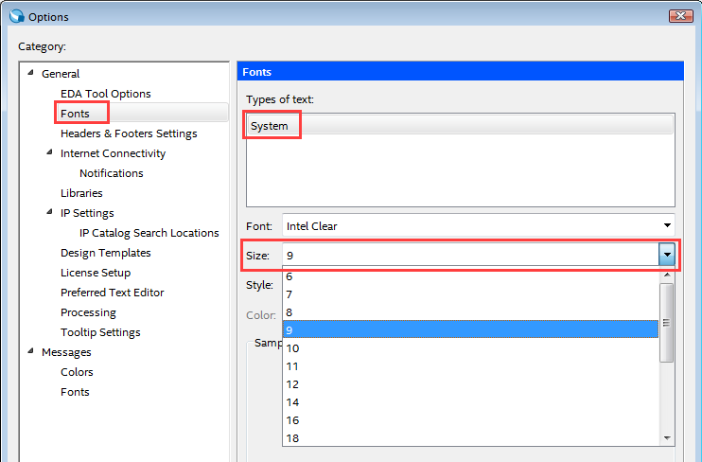
Task: Choose System in Types of text list
Action: pyautogui.click(x=270, y=126)
